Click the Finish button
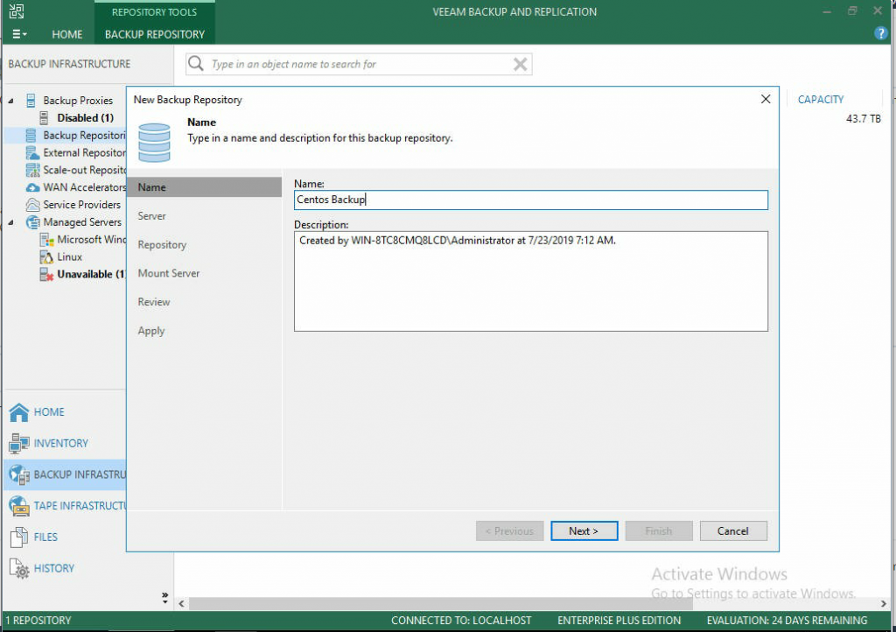Screen dimensions: 896x632 point(659,530)
